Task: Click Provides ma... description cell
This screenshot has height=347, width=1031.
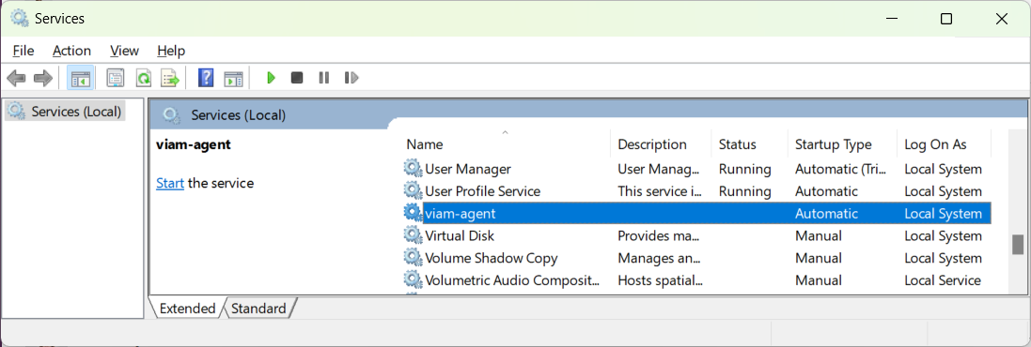Action: point(660,235)
